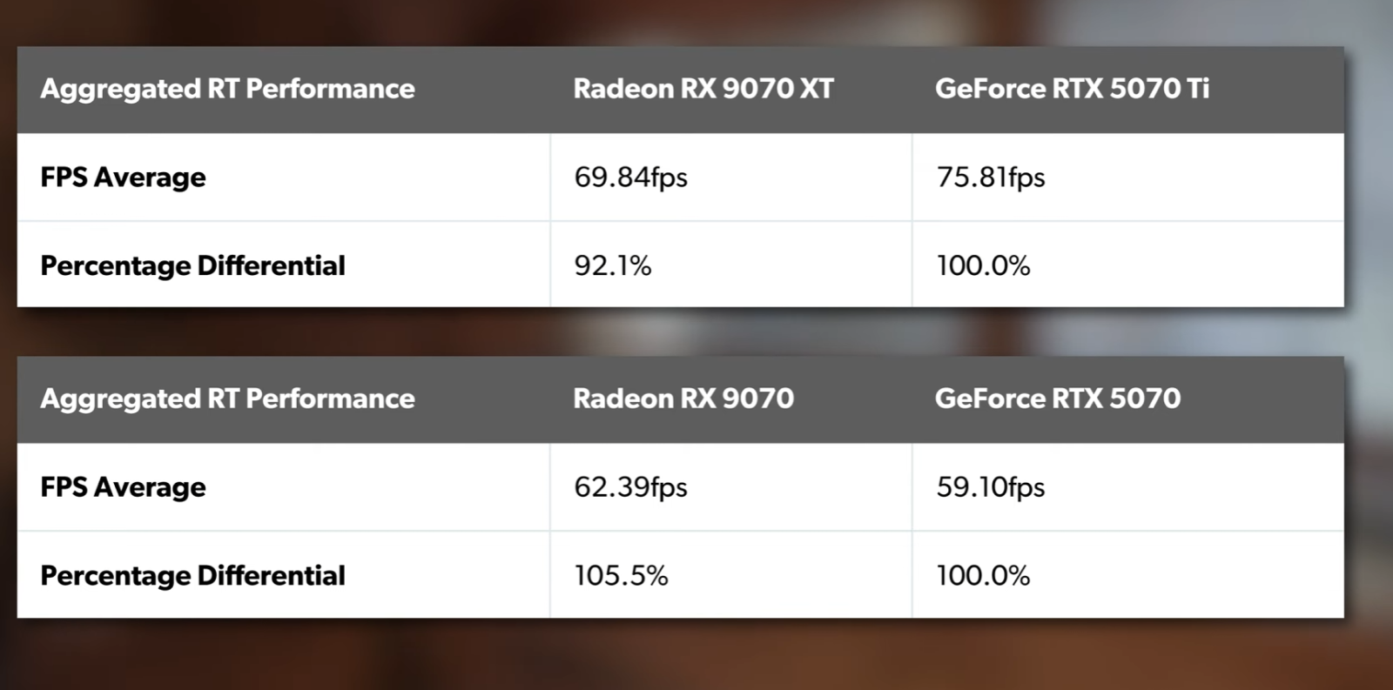Select bottom table's FPS Average label
This screenshot has width=1393, height=690.
(123, 487)
